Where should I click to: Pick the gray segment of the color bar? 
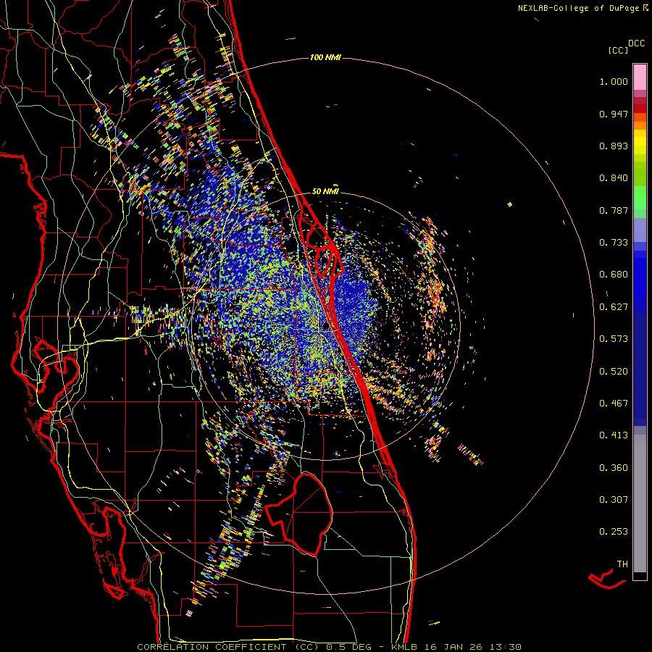point(640,503)
